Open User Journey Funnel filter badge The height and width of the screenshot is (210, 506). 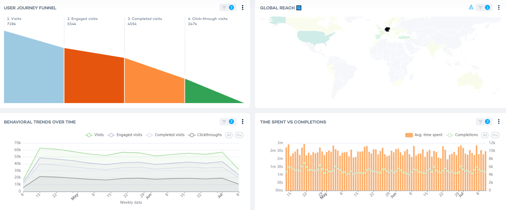[228, 8]
